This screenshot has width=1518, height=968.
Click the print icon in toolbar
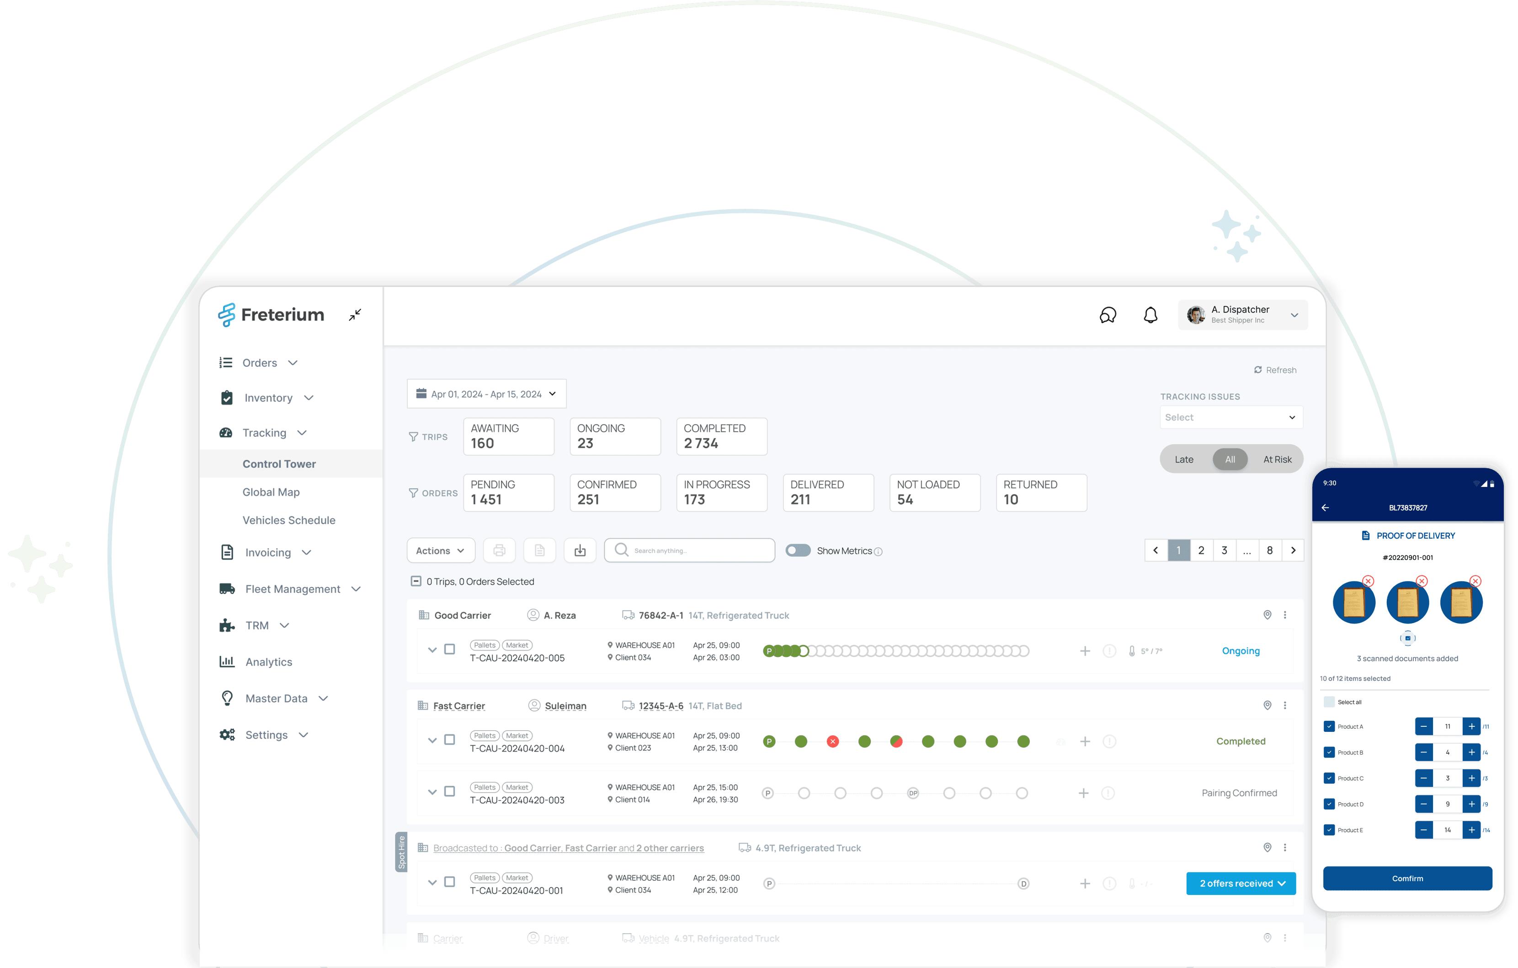(x=499, y=550)
